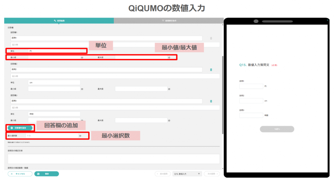The image size is (334, 181).
Task: Click the 最大値 field of 回答欄3
Action: point(141,121)
